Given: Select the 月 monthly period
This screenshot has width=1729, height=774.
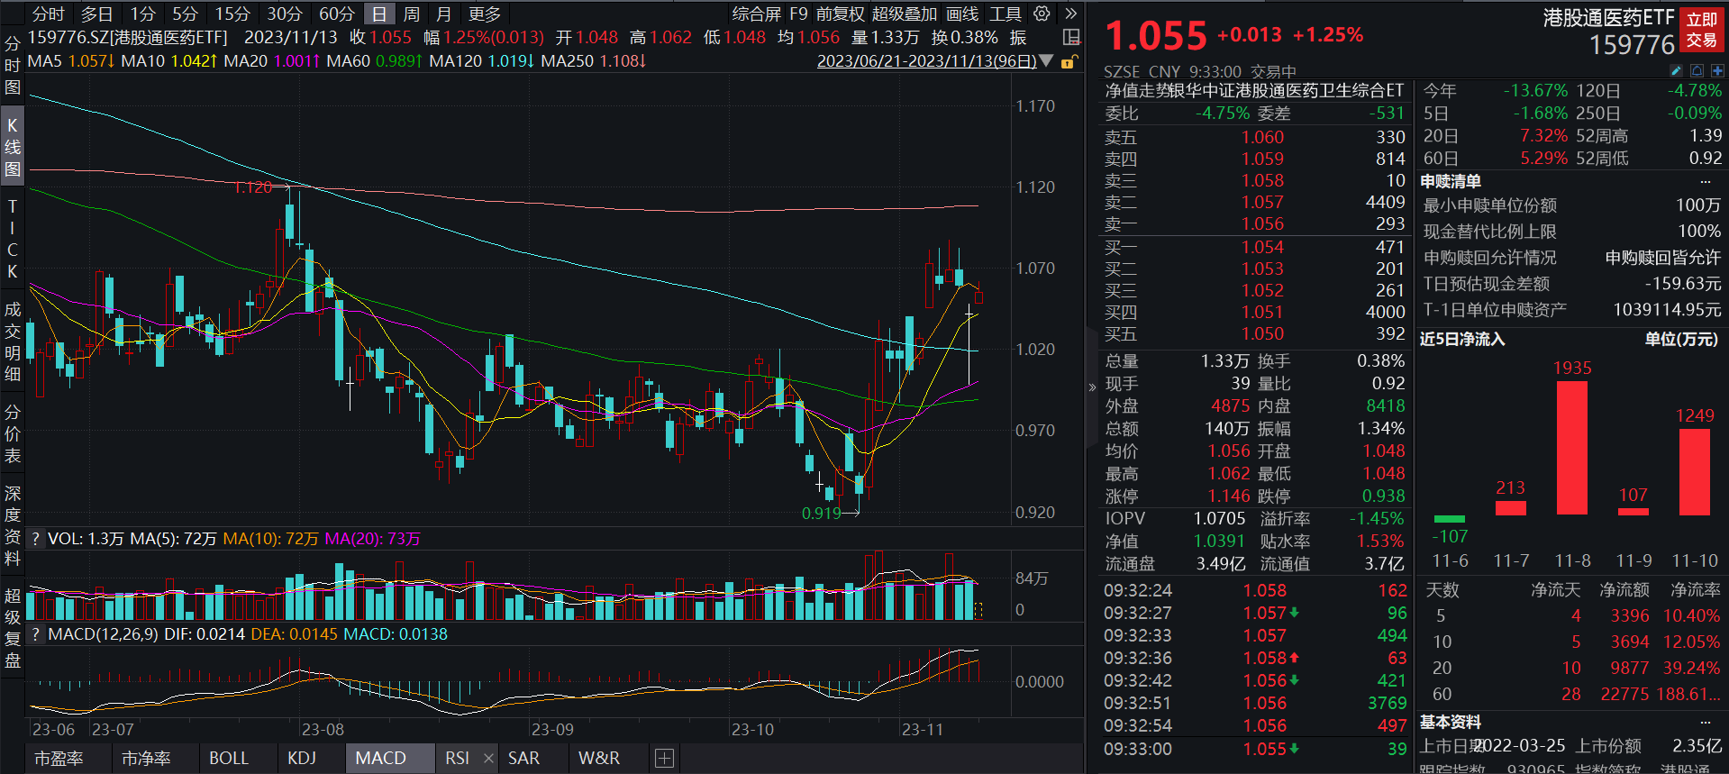Looking at the screenshot, I should pyautogui.click(x=443, y=14).
